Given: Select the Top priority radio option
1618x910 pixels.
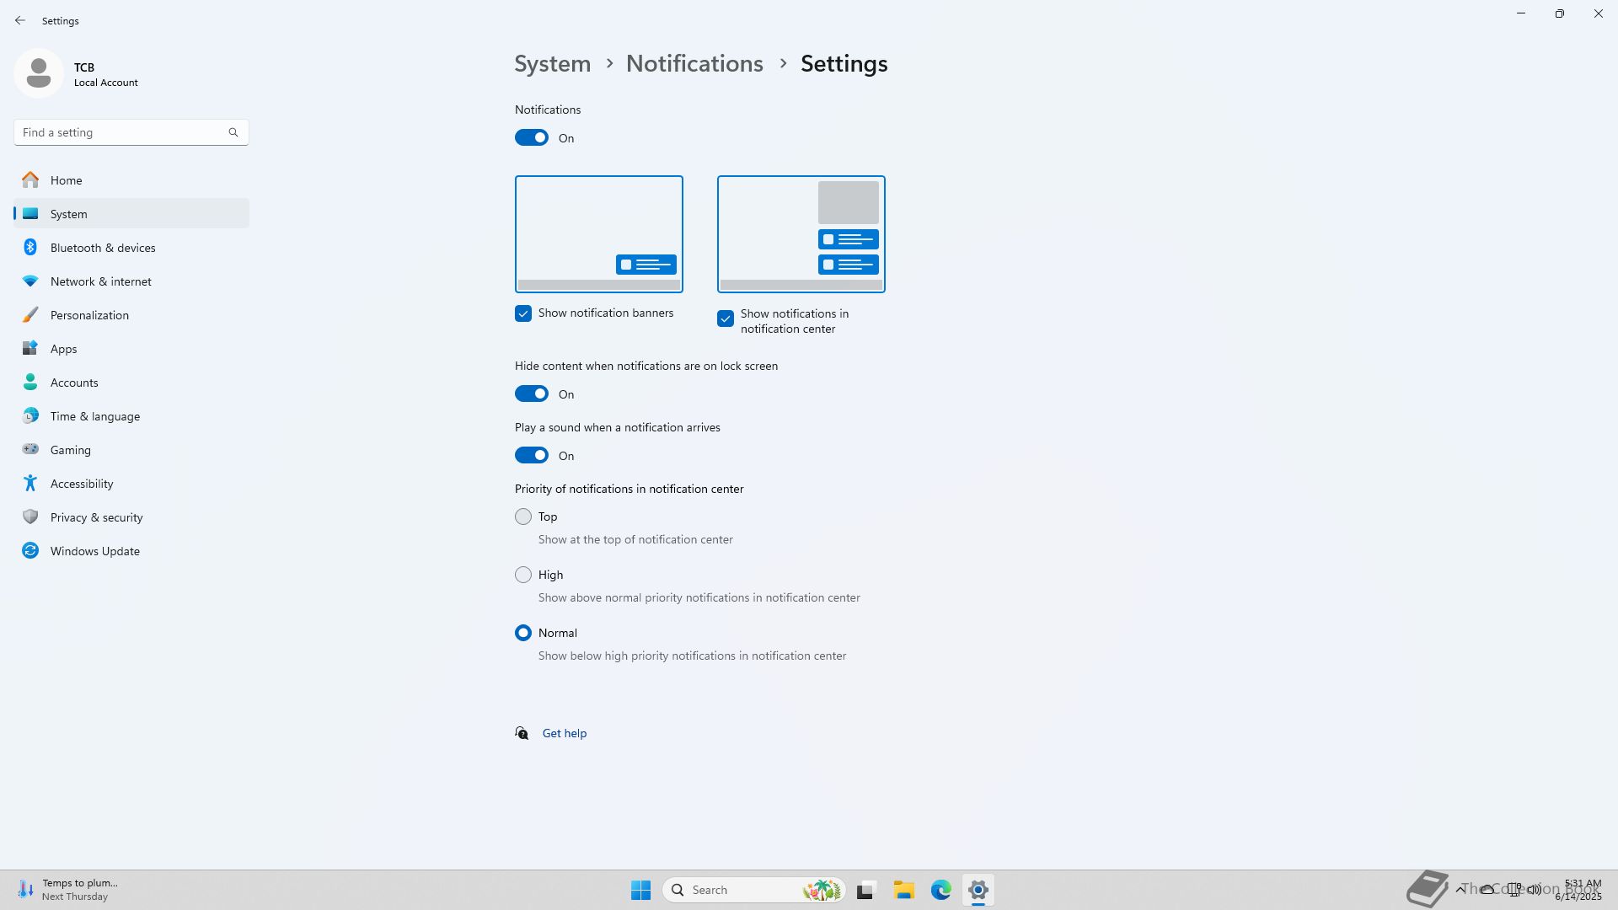Looking at the screenshot, I should pyautogui.click(x=523, y=517).
